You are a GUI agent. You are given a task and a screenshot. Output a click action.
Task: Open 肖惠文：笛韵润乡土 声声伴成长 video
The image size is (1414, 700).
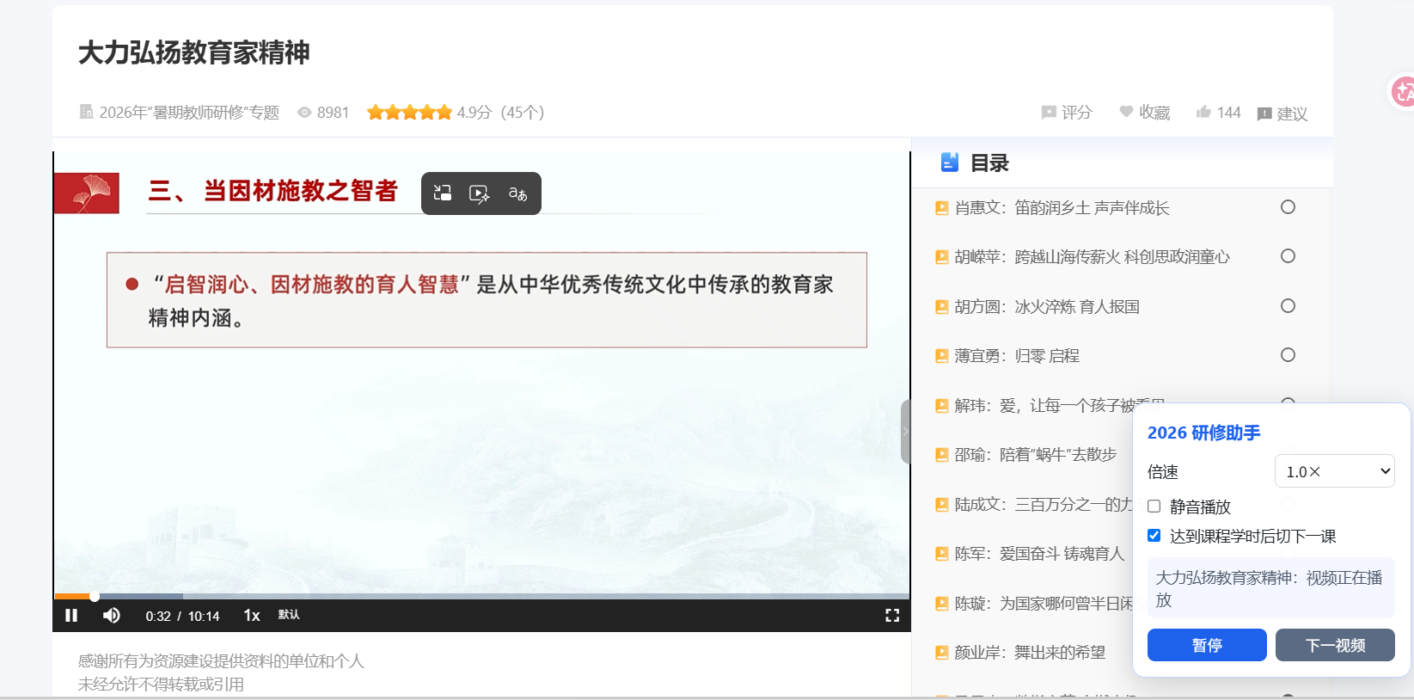(1062, 208)
